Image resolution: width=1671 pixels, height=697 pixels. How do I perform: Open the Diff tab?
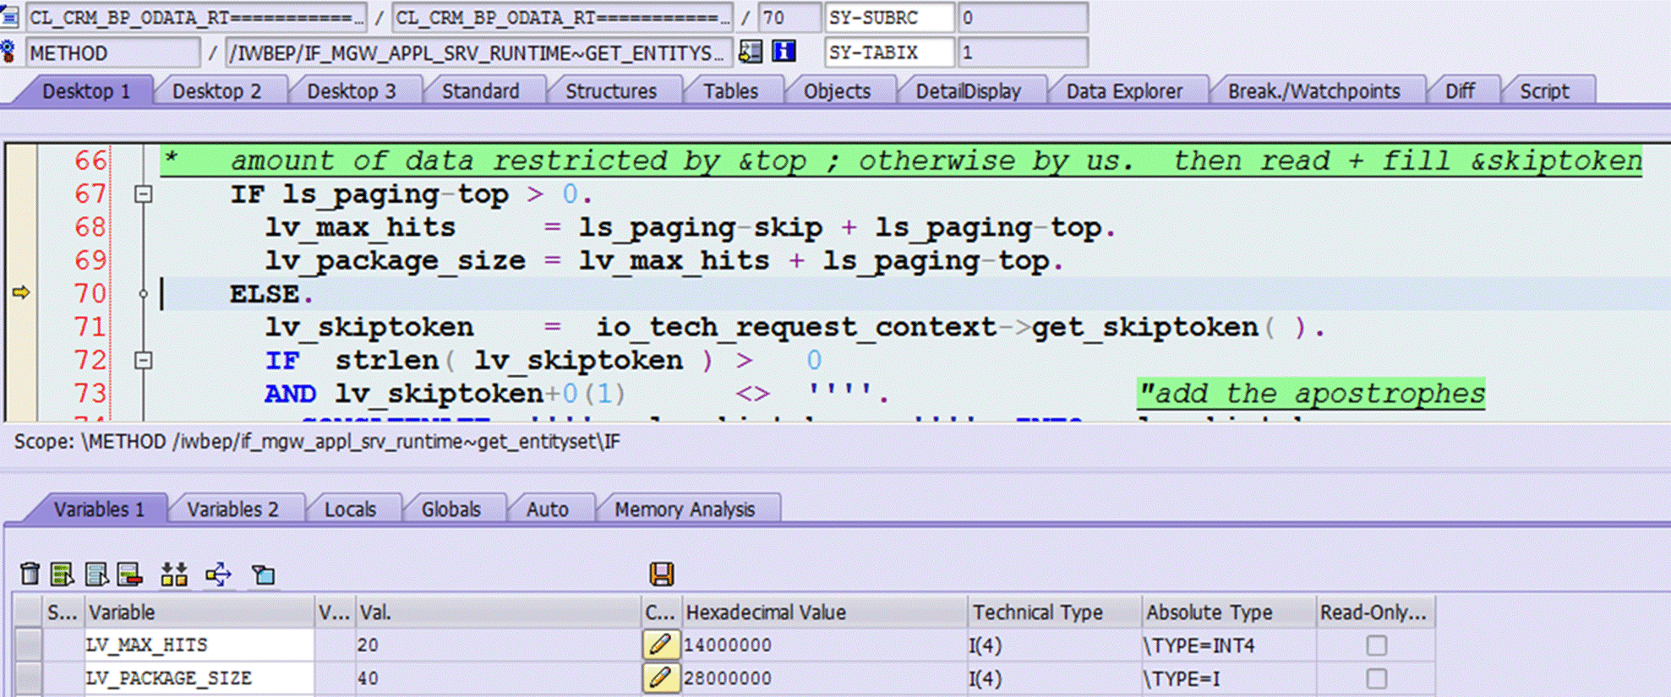click(x=1460, y=91)
